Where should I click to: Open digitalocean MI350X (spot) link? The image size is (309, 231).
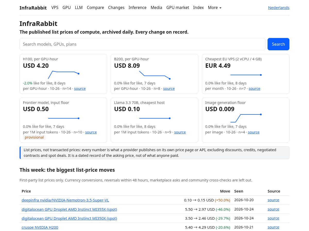click(69, 218)
